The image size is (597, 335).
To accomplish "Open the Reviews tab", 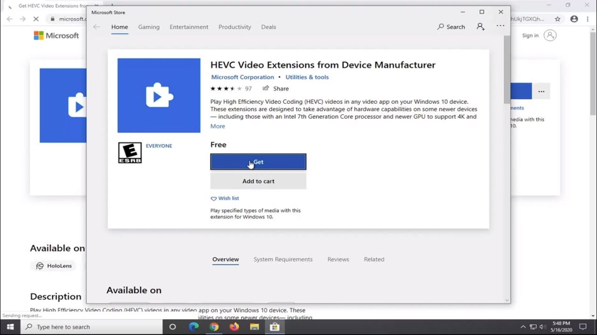I will [x=338, y=260].
